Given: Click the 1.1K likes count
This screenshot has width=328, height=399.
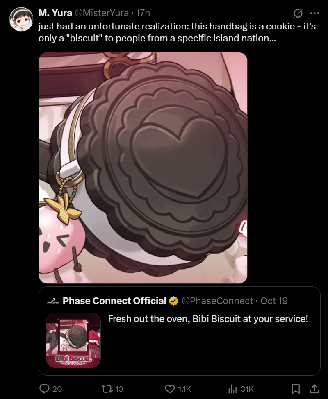Looking at the screenshot, I should [x=184, y=389].
